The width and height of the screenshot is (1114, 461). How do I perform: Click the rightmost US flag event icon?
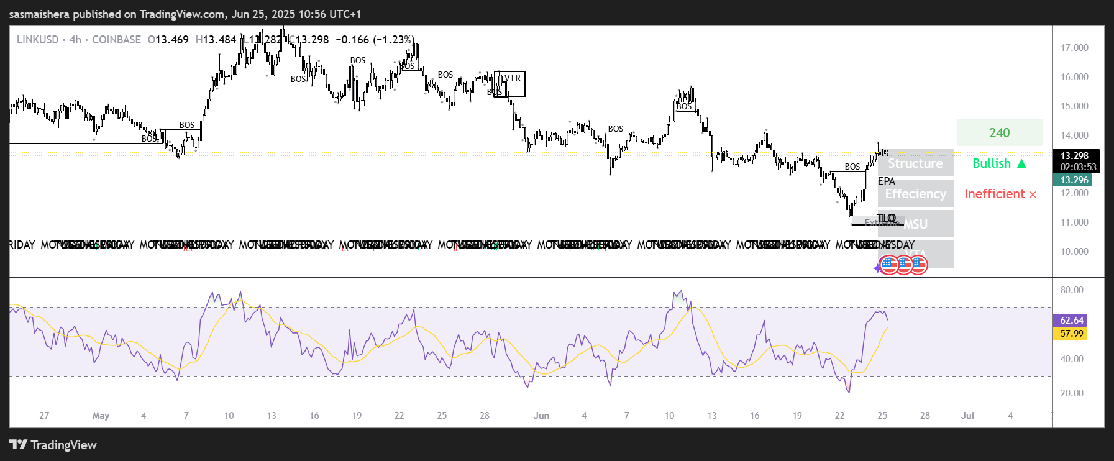pos(918,265)
